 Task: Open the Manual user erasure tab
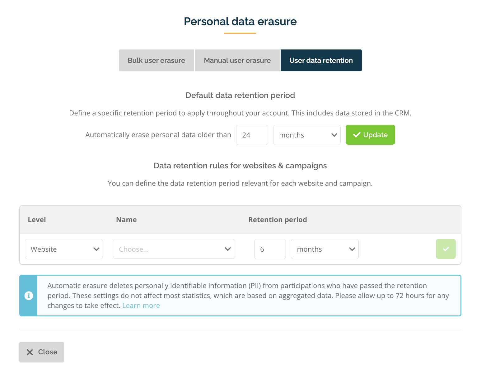pyautogui.click(x=237, y=60)
